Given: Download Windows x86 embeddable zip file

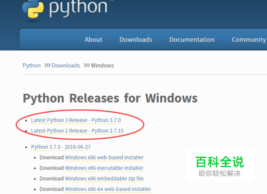Looking at the screenshot, I should click(104, 179).
